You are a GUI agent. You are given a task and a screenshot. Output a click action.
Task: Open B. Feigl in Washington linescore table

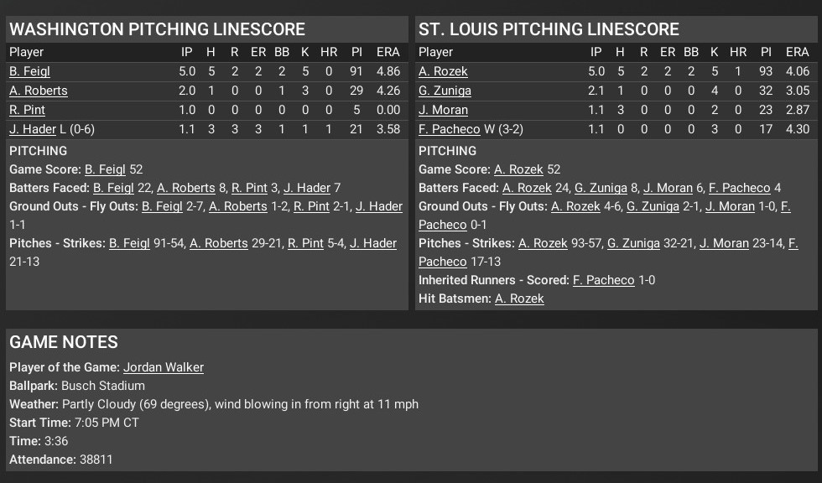click(30, 71)
